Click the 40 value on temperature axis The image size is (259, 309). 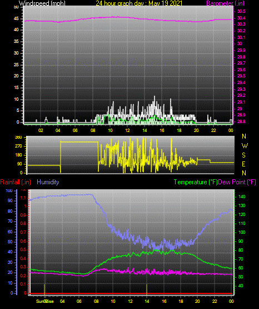[241, 286]
